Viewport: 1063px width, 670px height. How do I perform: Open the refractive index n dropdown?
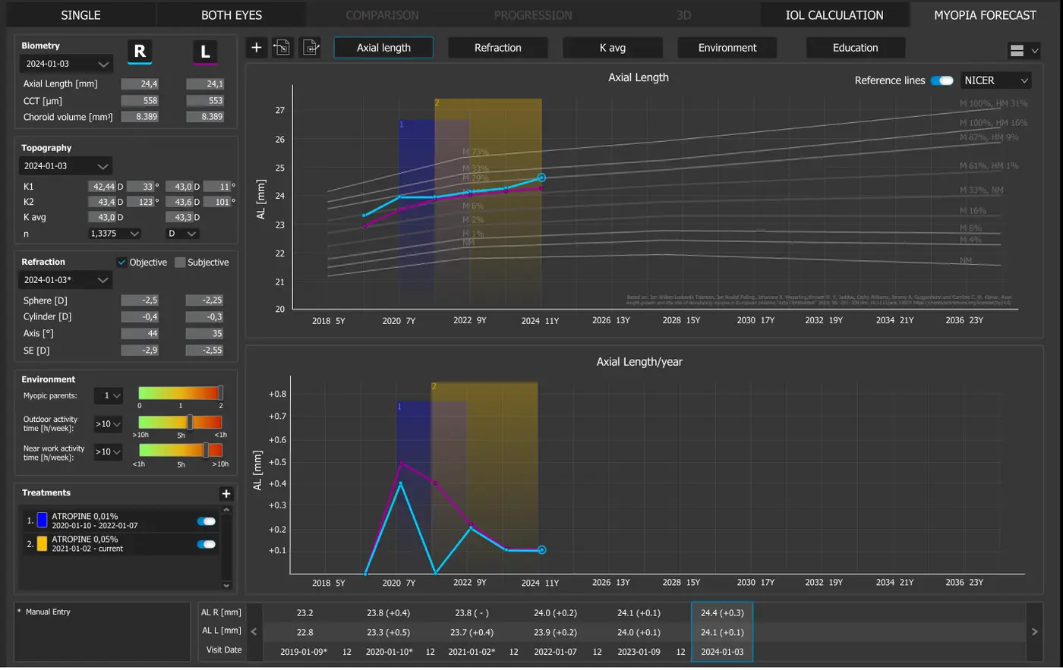(x=115, y=234)
